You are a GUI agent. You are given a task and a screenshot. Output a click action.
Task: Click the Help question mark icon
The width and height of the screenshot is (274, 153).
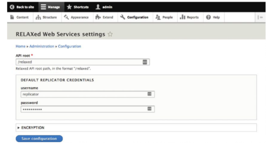click(208, 17)
